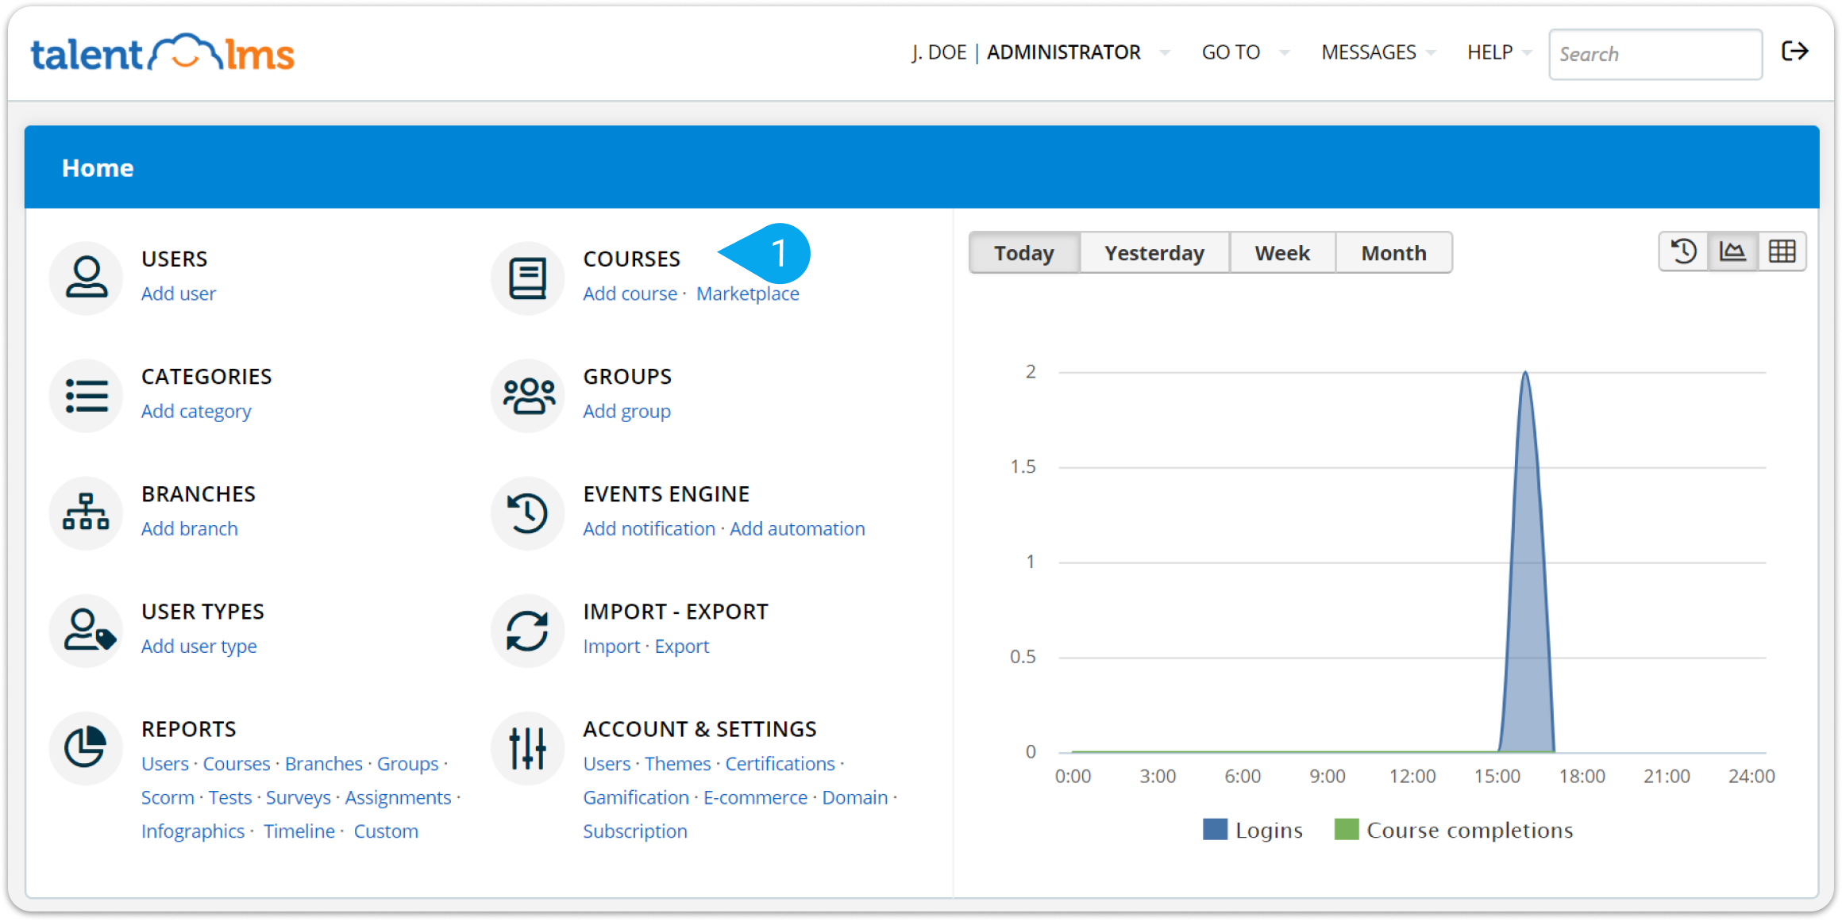Switch to the Week tab
This screenshot has height=921, width=1842.
(1282, 253)
